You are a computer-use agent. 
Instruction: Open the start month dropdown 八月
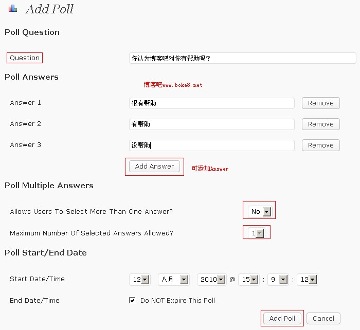tap(174, 280)
